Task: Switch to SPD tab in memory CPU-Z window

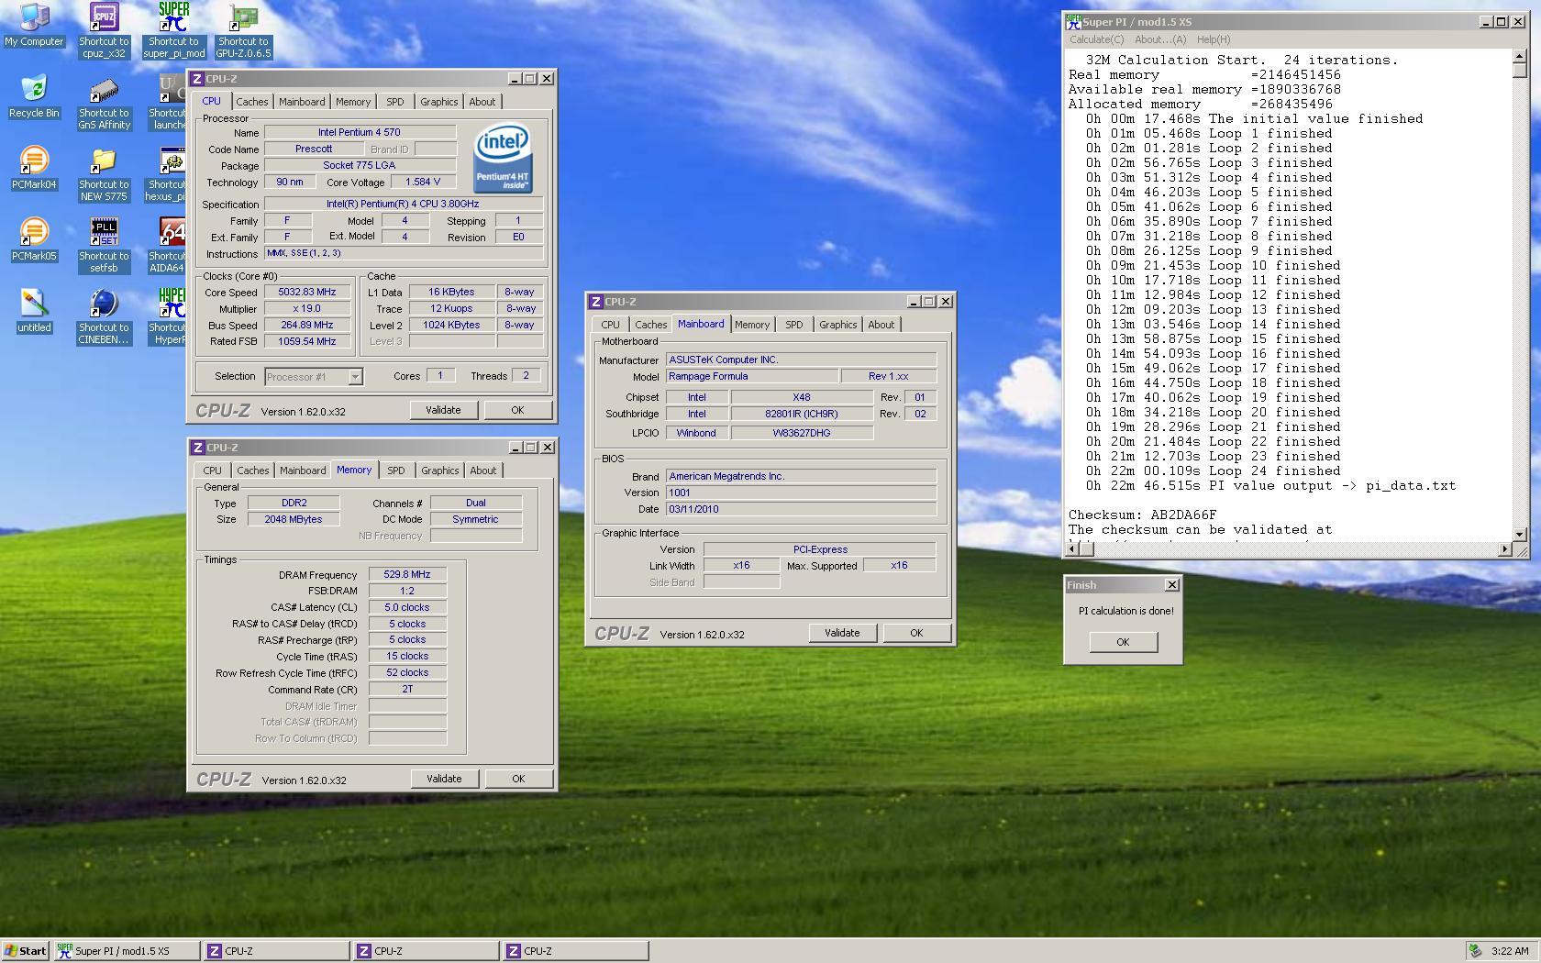Action: click(x=395, y=470)
